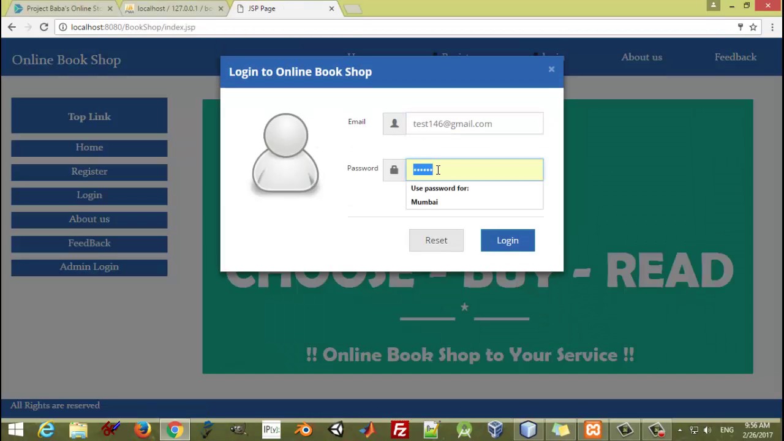The image size is (784, 441).
Task: Click the Chrome profile icon in title bar
Action: [714, 6]
